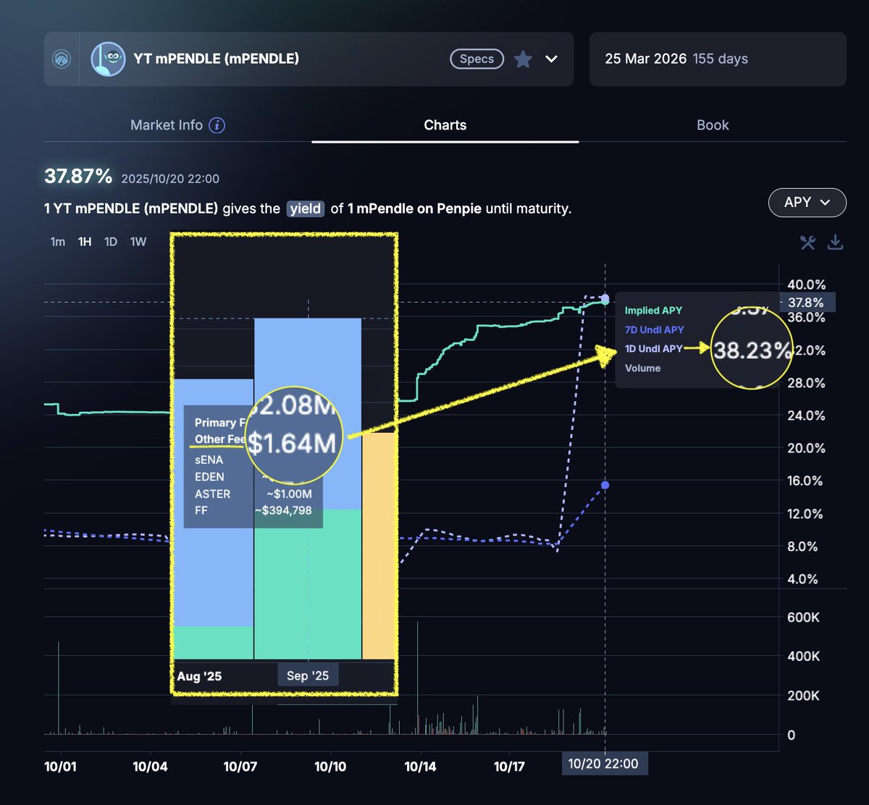
Task: Click the 1D Undl APY chart point marker
Action: tap(605, 298)
